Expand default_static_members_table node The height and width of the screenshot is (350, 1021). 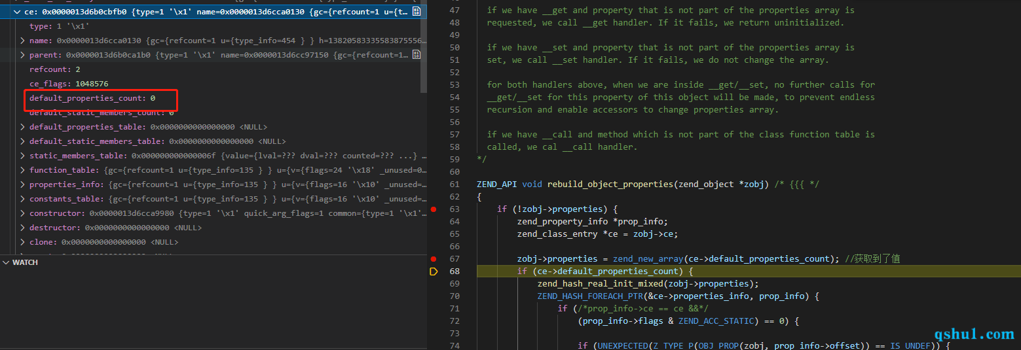click(x=23, y=141)
